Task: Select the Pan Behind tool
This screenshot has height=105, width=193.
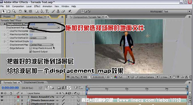Action: click(30, 11)
